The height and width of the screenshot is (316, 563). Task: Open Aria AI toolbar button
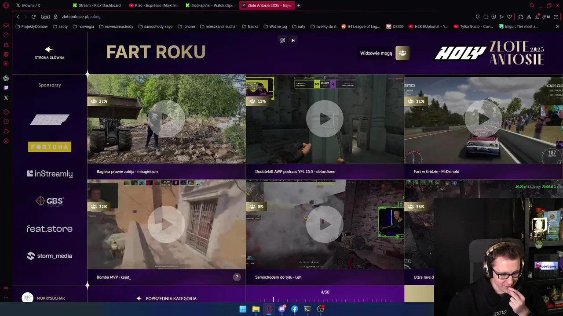[x=546, y=17]
